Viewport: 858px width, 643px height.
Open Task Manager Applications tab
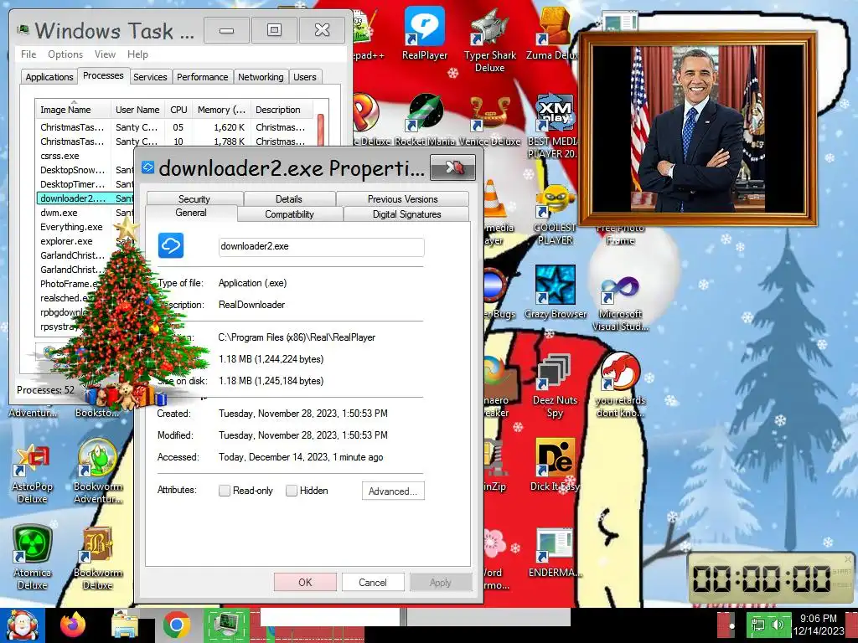tap(49, 76)
